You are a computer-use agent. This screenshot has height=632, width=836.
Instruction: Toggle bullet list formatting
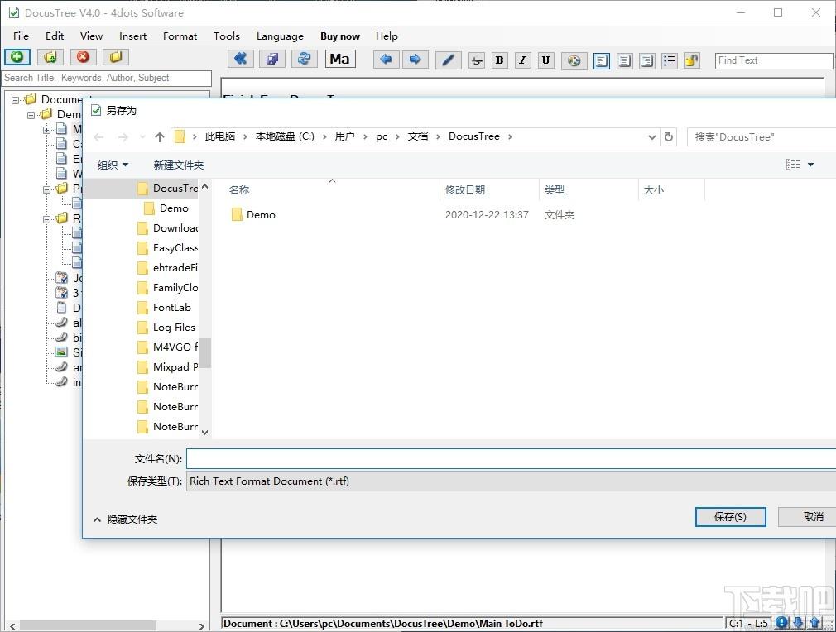(669, 60)
